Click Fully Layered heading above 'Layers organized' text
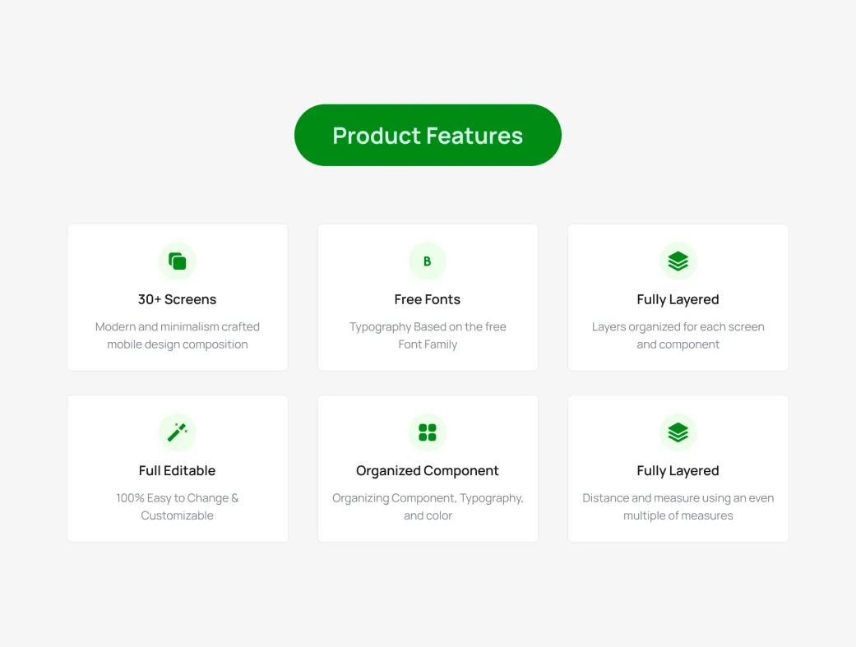 coord(678,299)
